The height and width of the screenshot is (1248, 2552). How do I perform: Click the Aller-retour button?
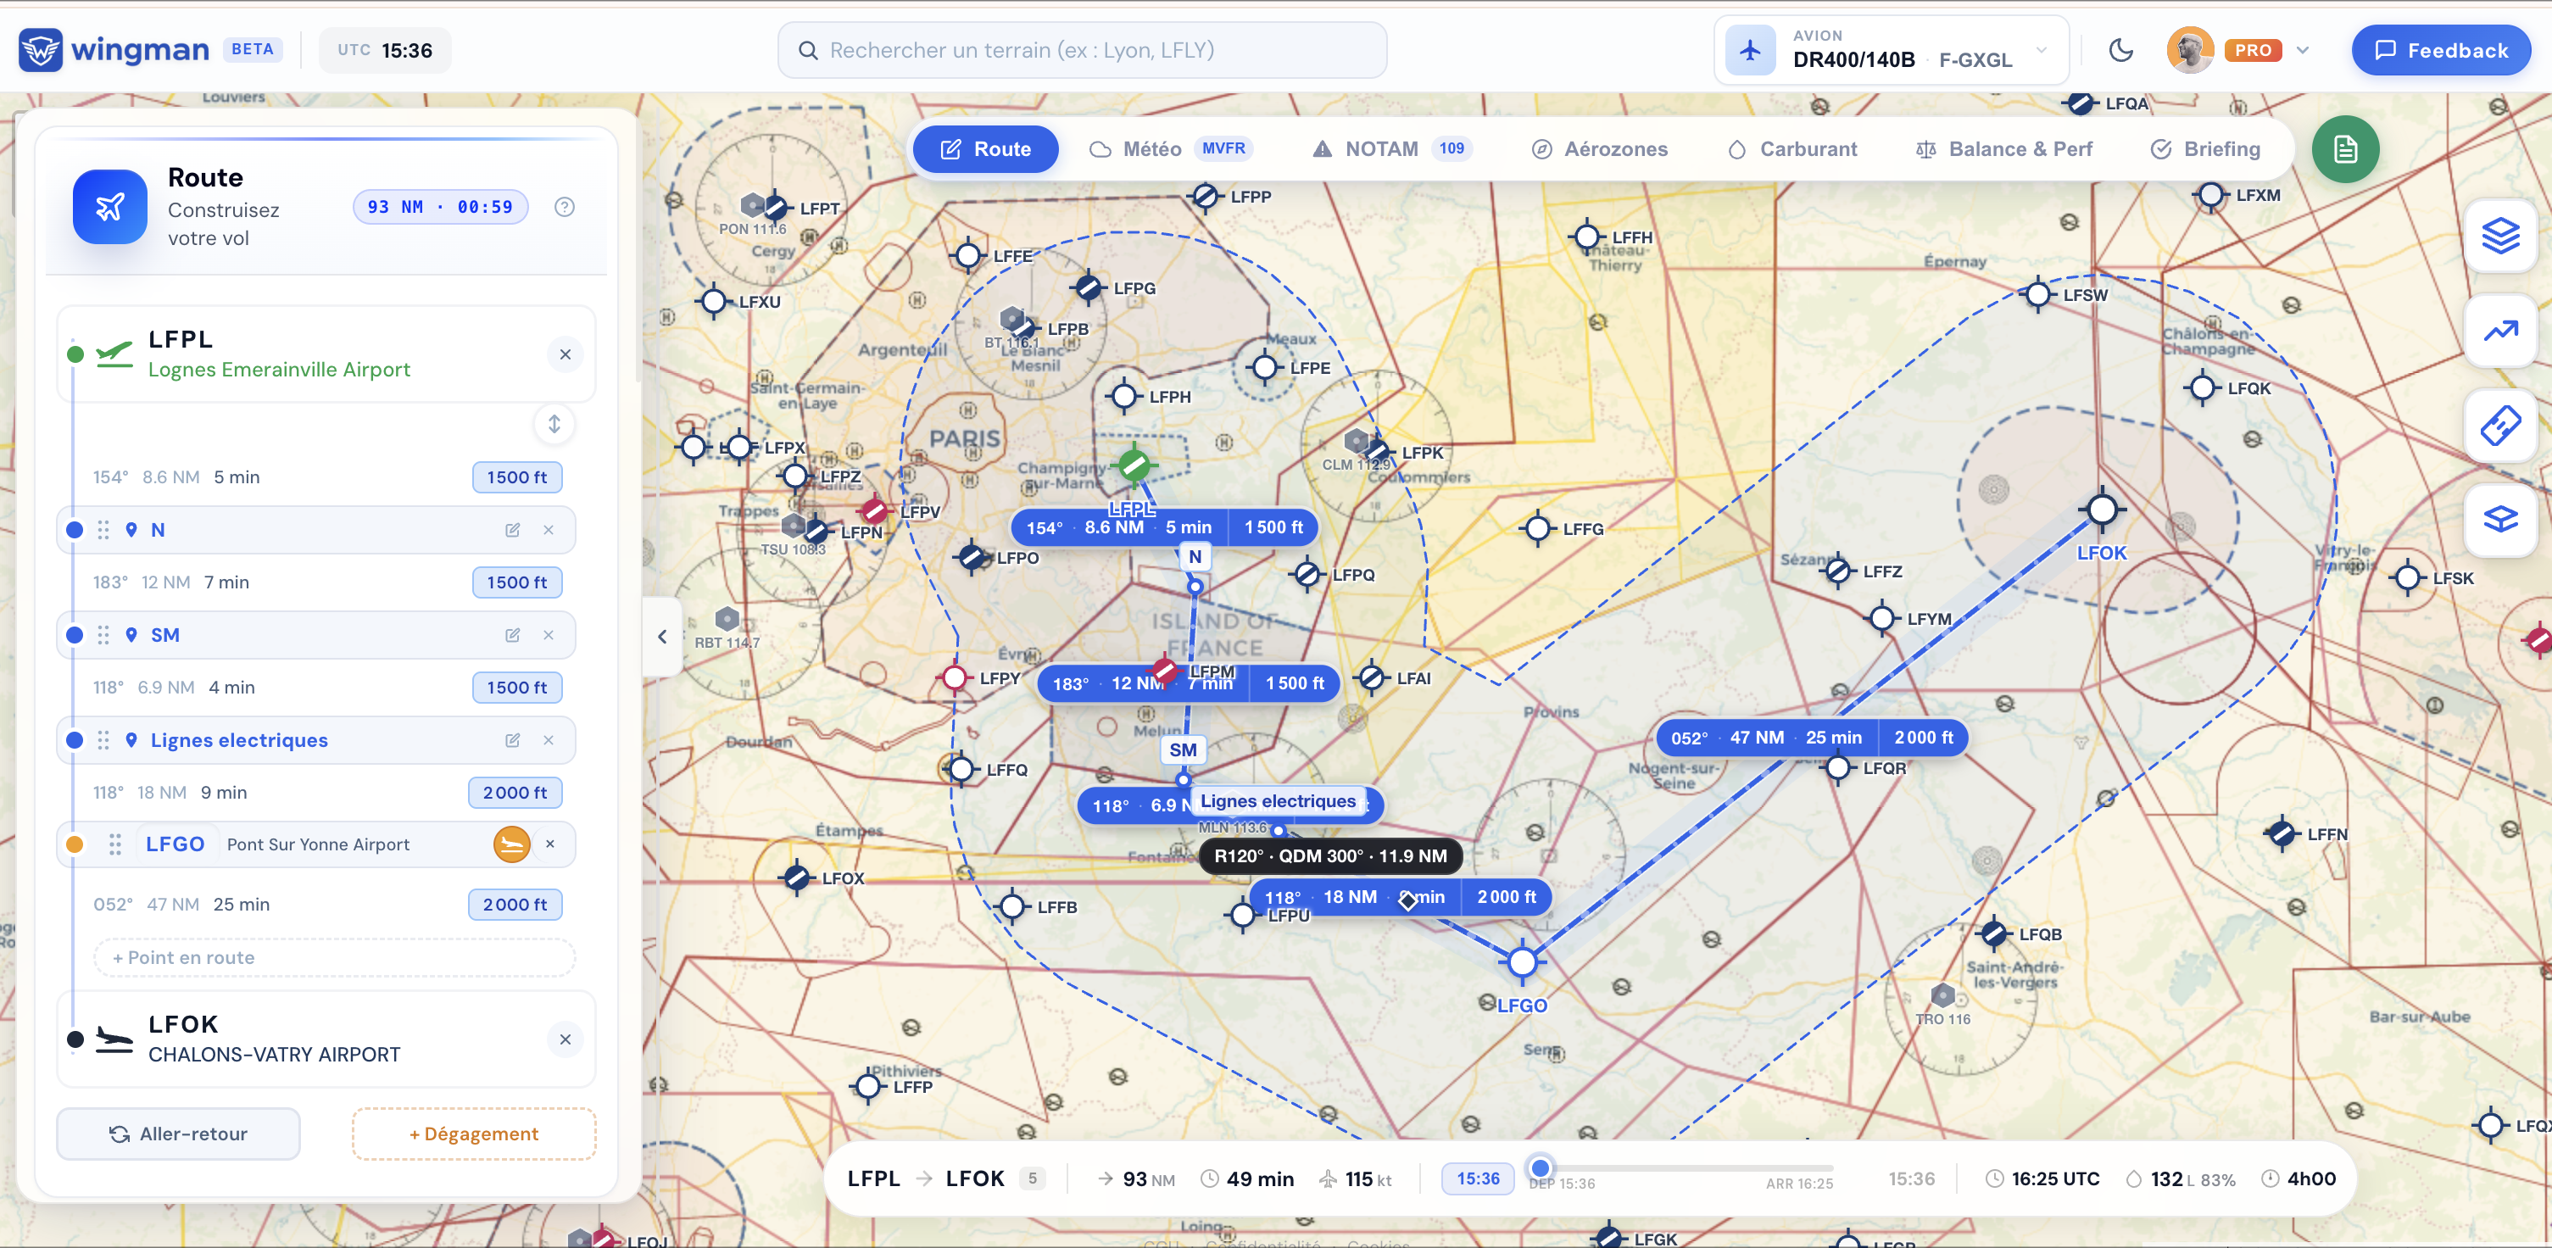pos(178,1134)
